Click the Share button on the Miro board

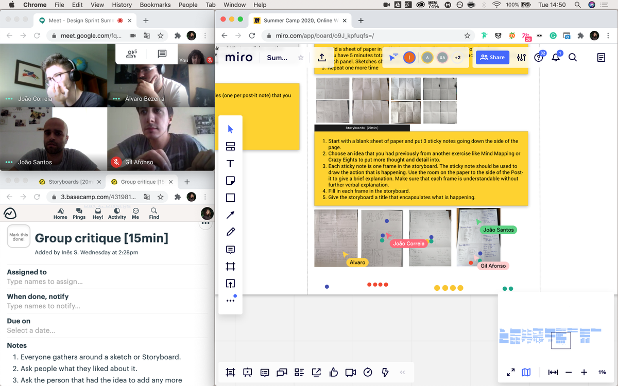point(492,57)
